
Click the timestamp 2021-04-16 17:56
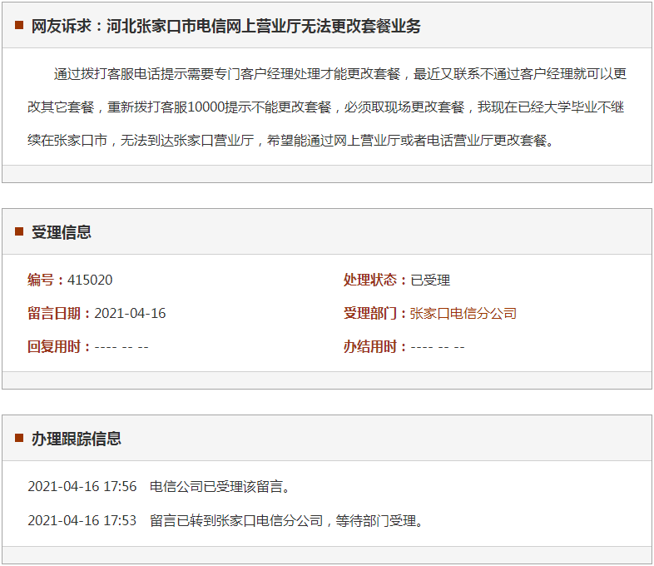tap(82, 486)
